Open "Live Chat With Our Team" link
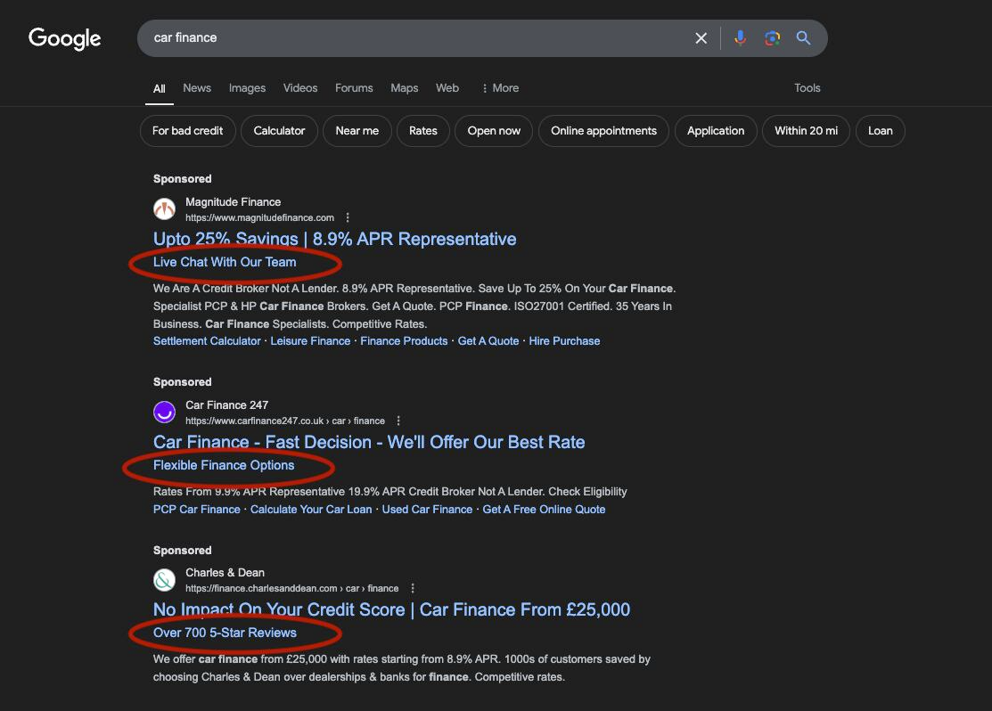992x711 pixels. [225, 262]
